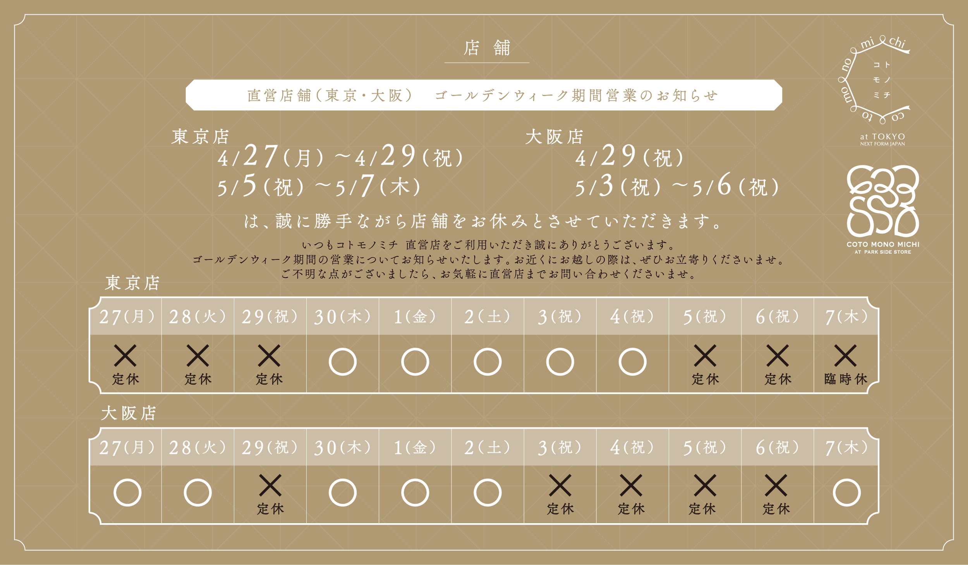Click the X mark under Tokyo 5(祝)
The width and height of the screenshot is (968, 565).
pyautogui.click(x=705, y=355)
